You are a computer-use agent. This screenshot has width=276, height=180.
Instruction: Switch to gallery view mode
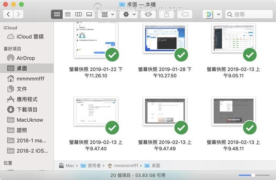tap(89, 14)
